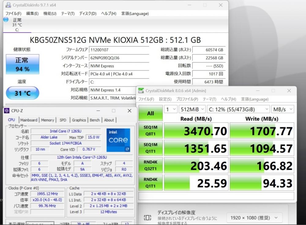
Task: Click the blue disk status circle for drive C:
Action: (6, 20)
